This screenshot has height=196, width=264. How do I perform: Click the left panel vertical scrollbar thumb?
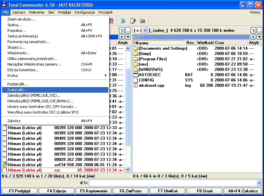click(x=128, y=106)
